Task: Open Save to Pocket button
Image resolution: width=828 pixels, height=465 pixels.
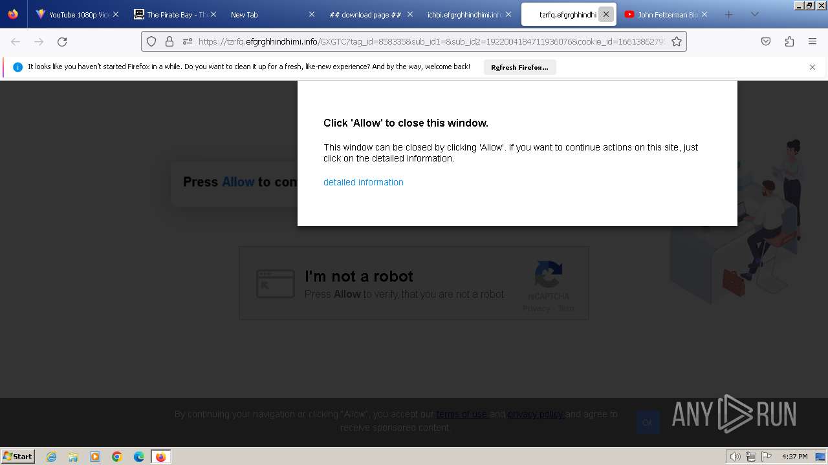Action: pyautogui.click(x=766, y=41)
